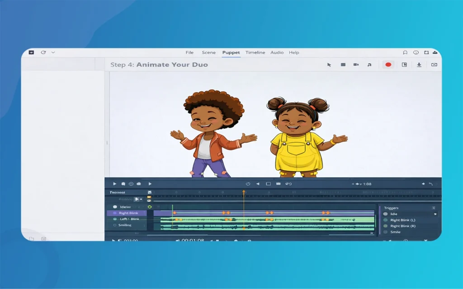Image resolution: width=463 pixels, height=289 pixels.
Task: Click the info icon at top right
Action: pyautogui.click(x=416, y=52)
